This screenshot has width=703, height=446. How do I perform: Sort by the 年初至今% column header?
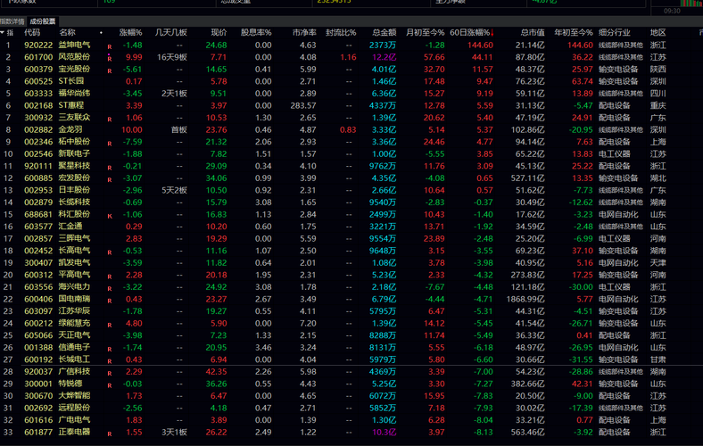click(x=574, y=33)
